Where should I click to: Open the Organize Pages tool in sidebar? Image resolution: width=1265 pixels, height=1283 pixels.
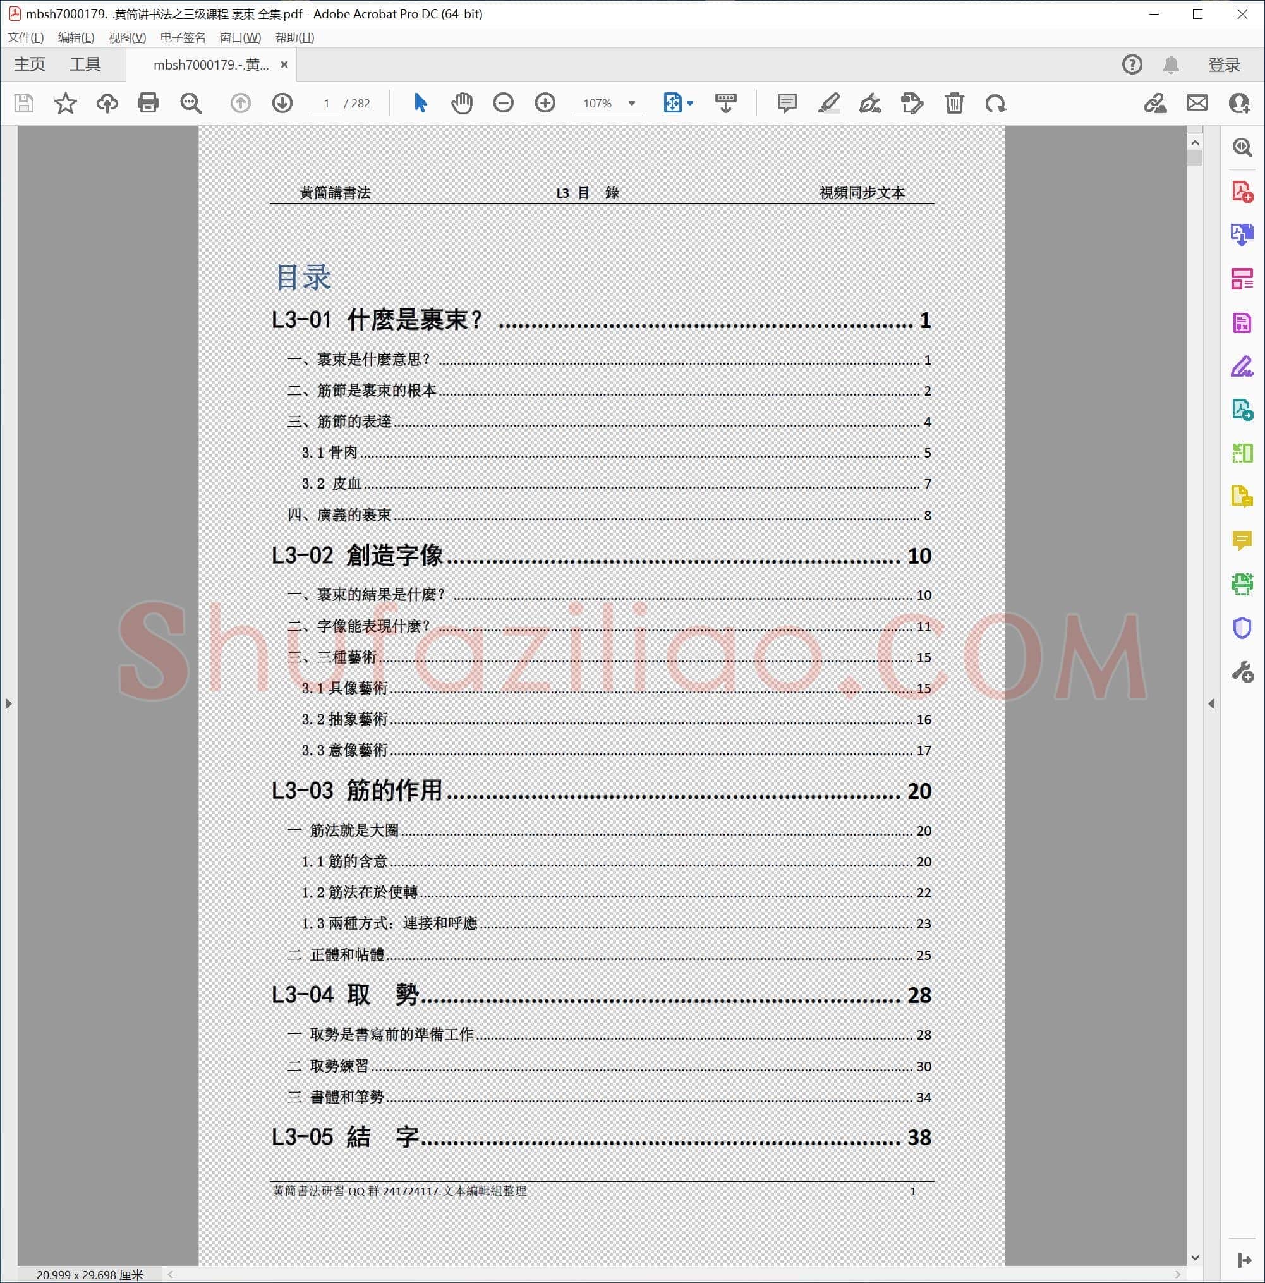pos(1242,279)
